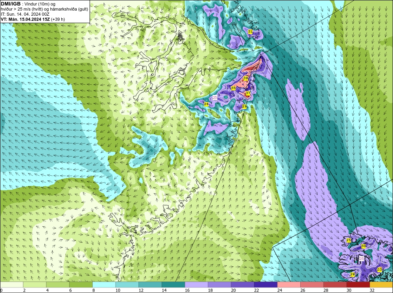393x293 pixels.
Task: Click the legend scale value 8
Action: (93, 290)
